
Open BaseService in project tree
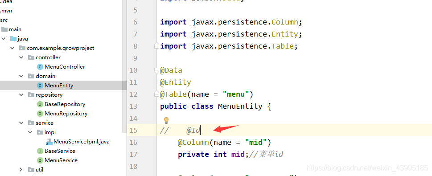[x=60, y=151]
